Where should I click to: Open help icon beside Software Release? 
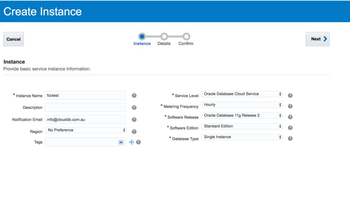coord(290,117)
